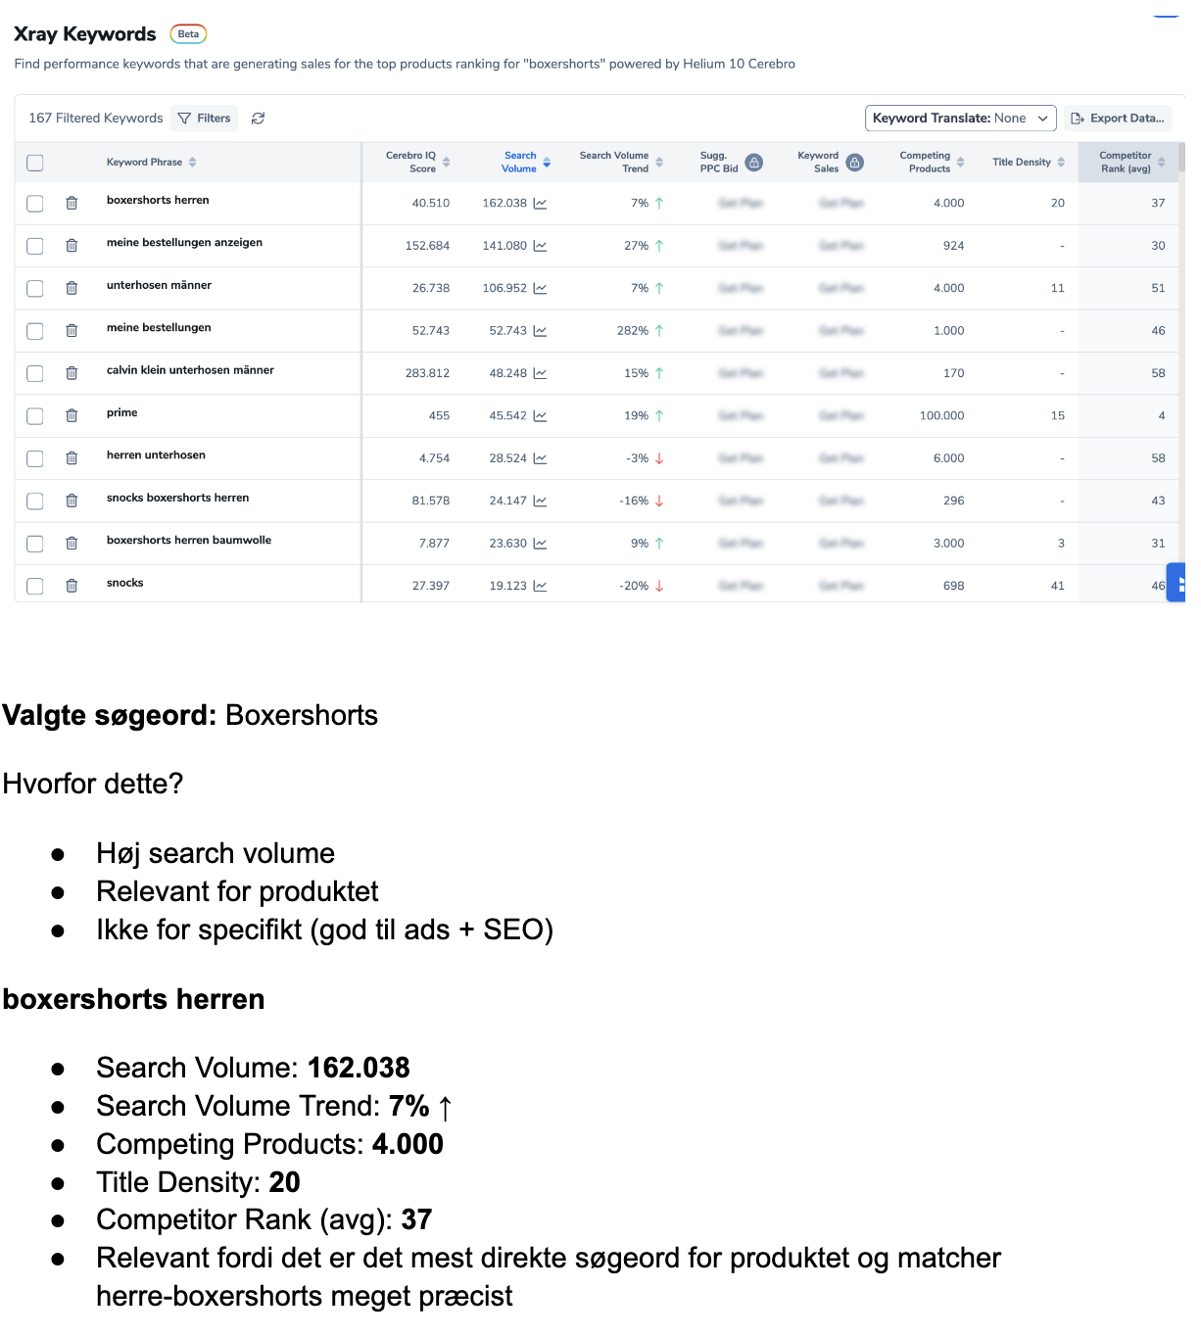Click the blue side panel handle

point(1176,583)
